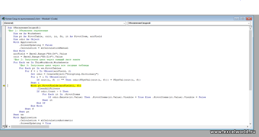Click the line "Next i"
Image resolution: width=259 pixels, height=137 pixels.
35,83
